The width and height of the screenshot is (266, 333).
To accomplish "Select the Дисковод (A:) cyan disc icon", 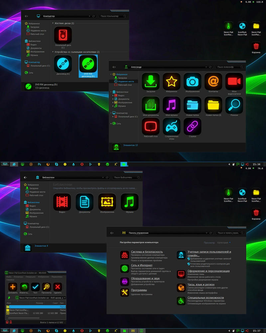I will 63,64.
